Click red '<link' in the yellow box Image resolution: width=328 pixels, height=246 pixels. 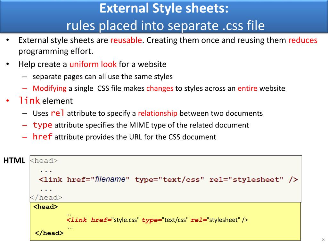coord(76,220)
